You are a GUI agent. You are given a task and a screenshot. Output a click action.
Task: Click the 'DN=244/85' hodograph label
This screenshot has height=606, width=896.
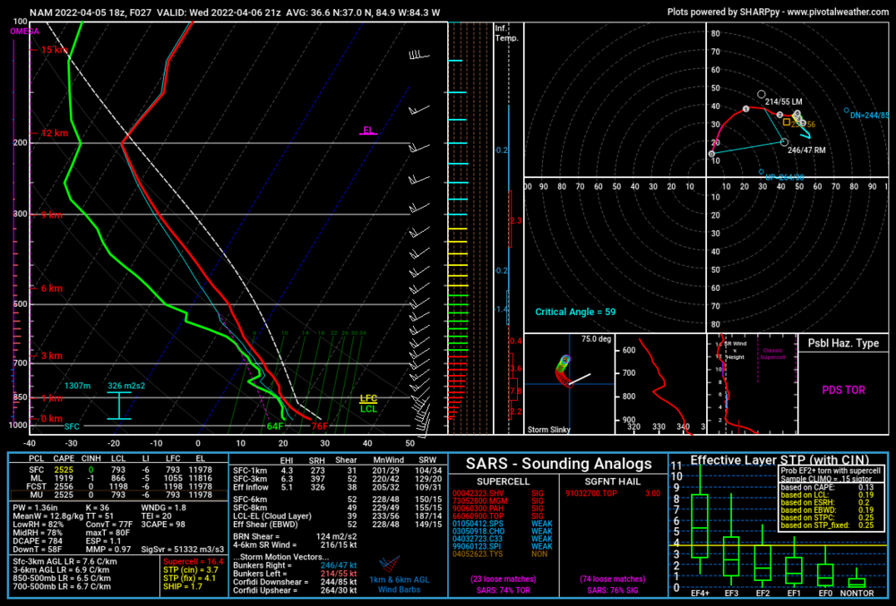pos(870,115)
